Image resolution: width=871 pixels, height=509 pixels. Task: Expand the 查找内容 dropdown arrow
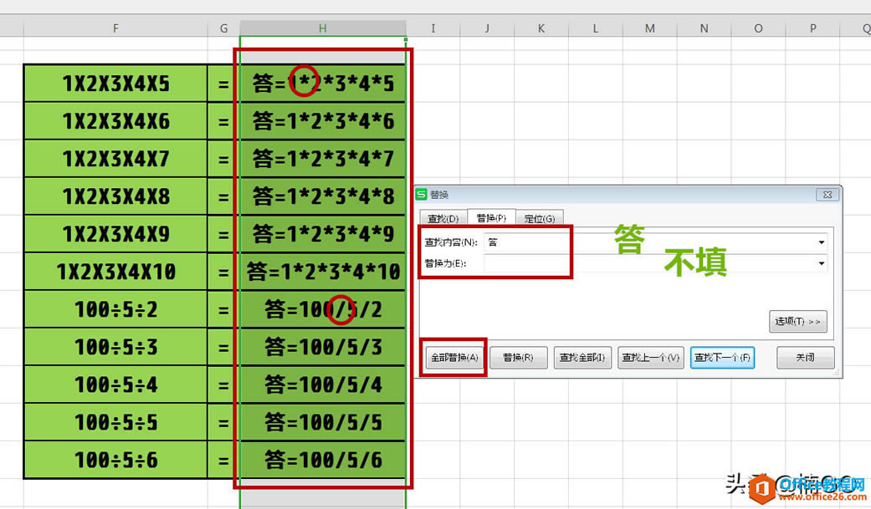tap(822, 242)
